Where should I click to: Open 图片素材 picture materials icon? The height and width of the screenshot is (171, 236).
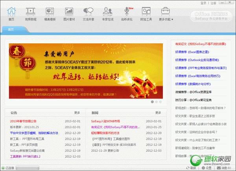click(x=69, y=14)
